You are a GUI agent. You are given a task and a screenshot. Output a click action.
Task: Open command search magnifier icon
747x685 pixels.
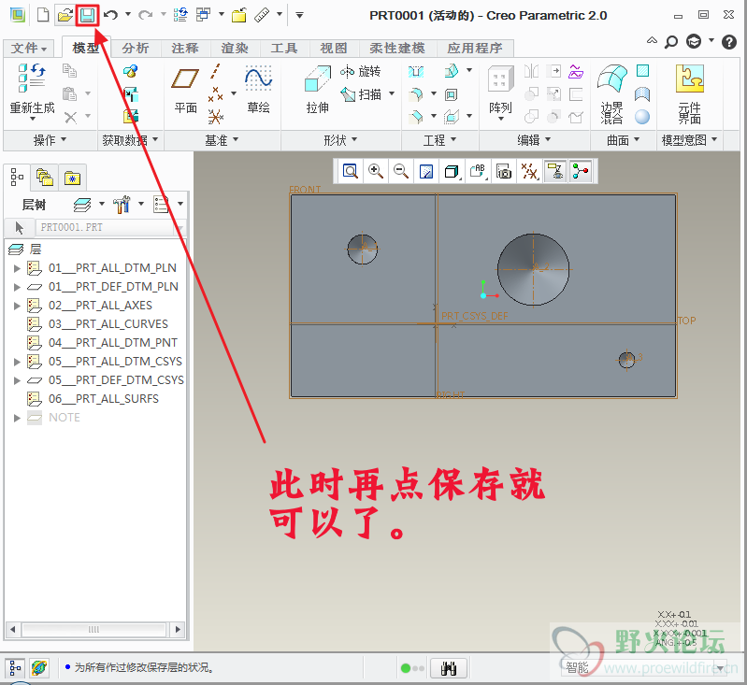point(670,42)
